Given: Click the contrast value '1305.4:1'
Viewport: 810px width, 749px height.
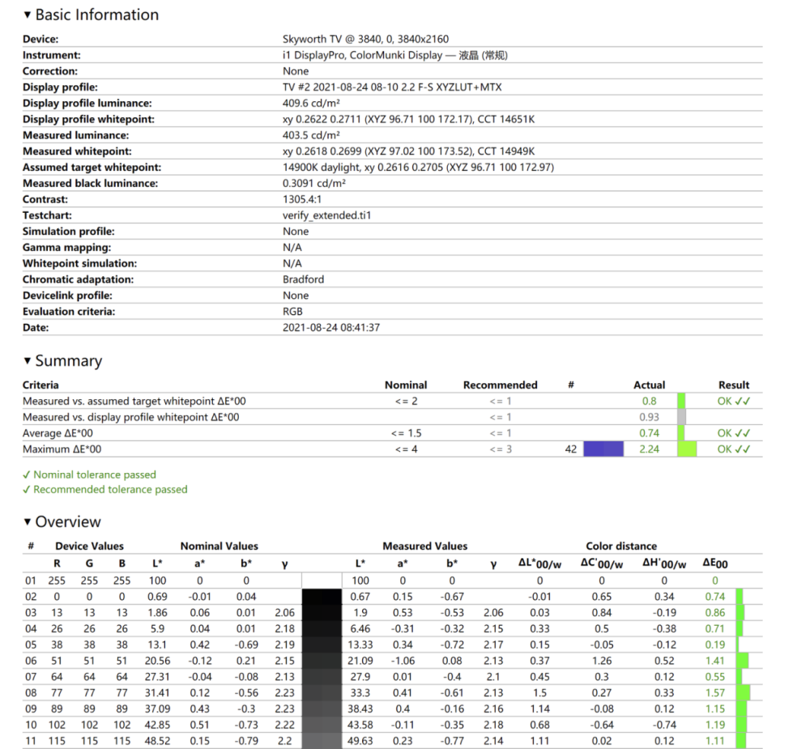Looking at the screenshot, I should click(x=301, y=199).
